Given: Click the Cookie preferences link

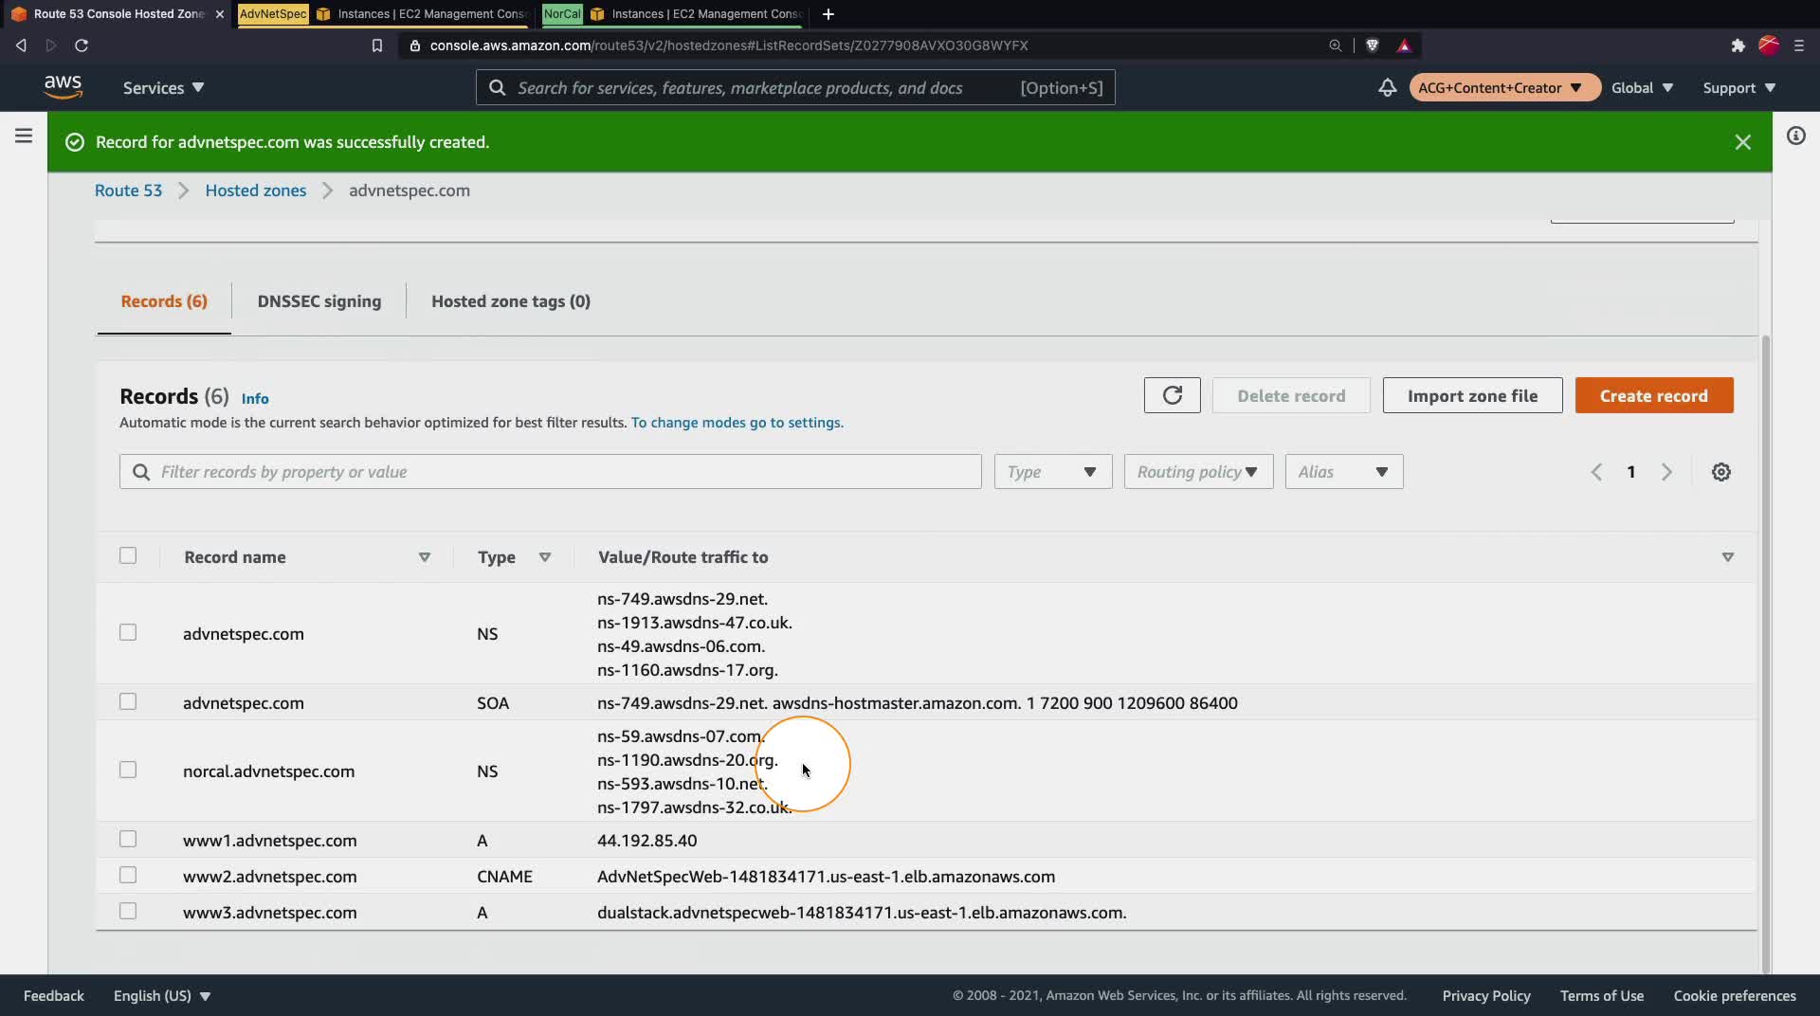Looking at the screenshot, I should pos(1735,996).
